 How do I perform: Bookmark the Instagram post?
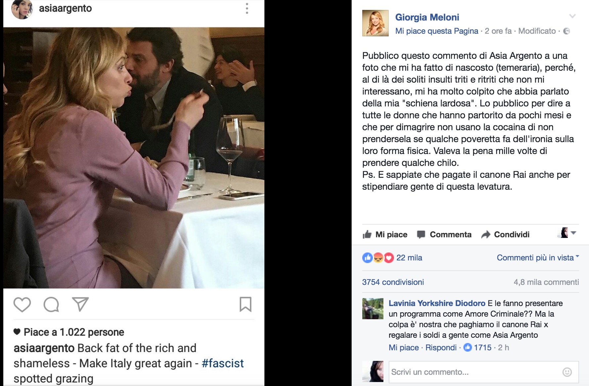click(245, 304)
